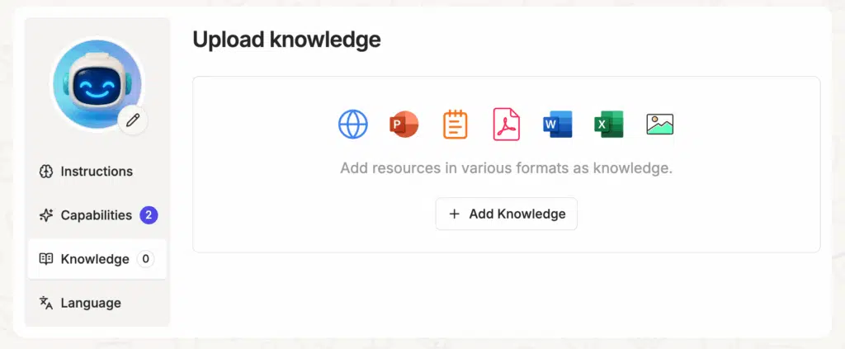This screenshot has width=845, height=349.
Task: Click the pencil edit avatar icon
Action: 133,120
